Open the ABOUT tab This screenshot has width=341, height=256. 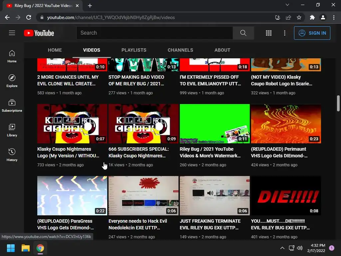click(222, 50)
